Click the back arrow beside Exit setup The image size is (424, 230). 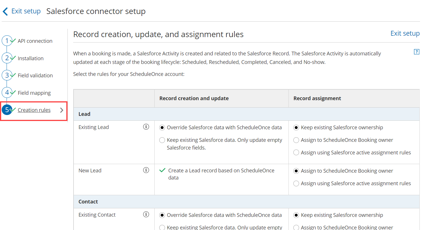click(5, 11)
